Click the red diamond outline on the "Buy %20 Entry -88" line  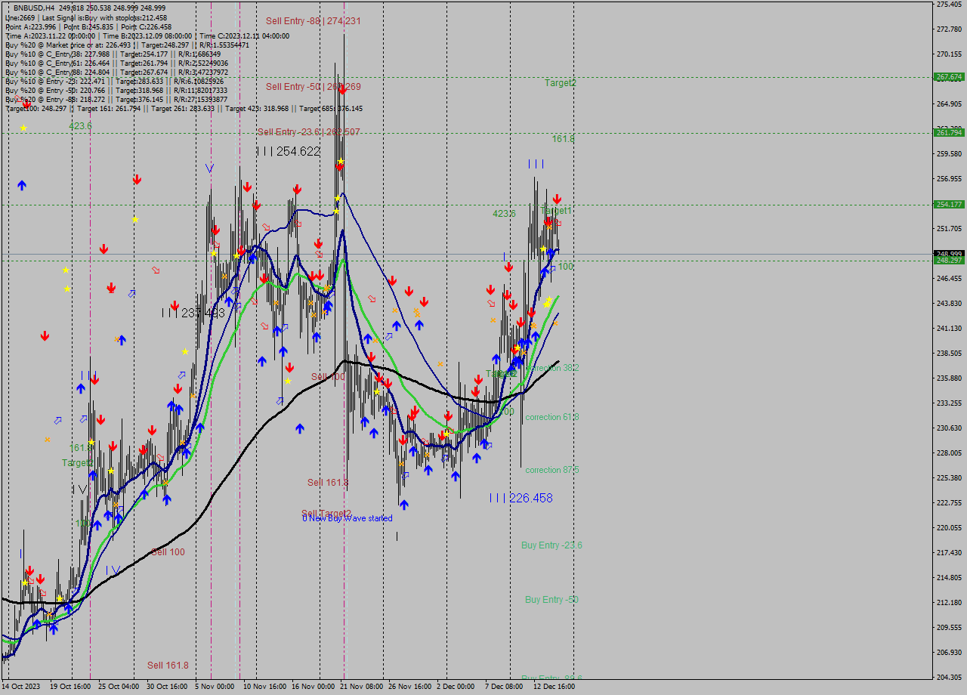[x=19, y=99]
